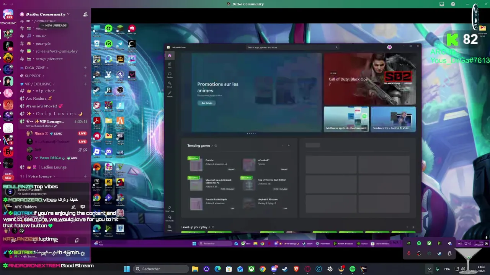Click the Microsoft Store profile avatar

(389, 47)
